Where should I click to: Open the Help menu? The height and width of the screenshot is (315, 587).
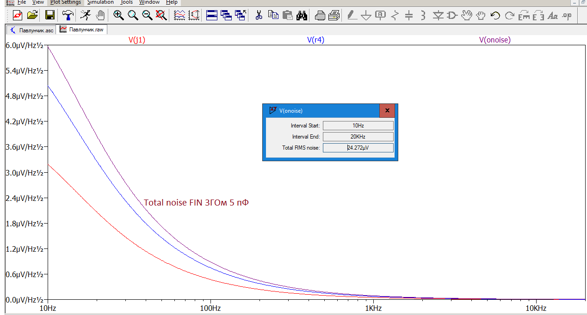[x=172, y=2]
